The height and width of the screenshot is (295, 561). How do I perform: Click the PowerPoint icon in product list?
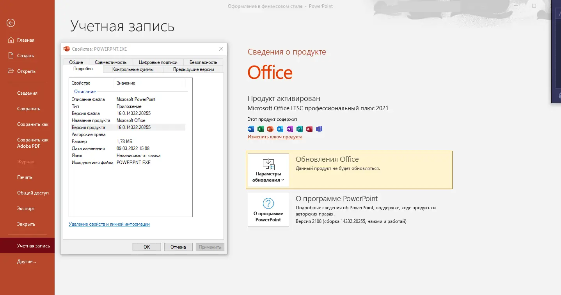(270, 129)
